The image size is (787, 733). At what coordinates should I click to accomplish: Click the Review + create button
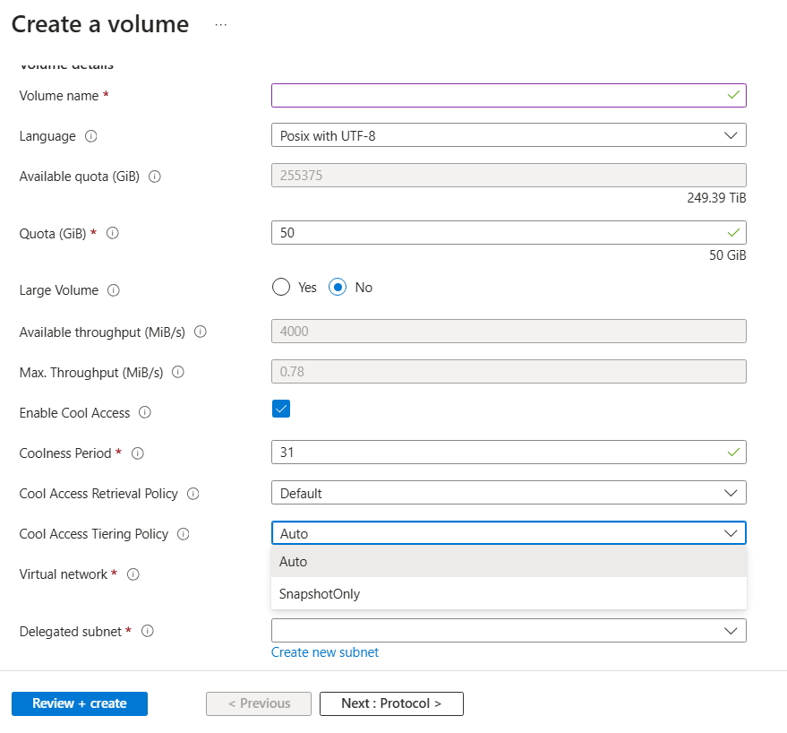click(80, 703)
